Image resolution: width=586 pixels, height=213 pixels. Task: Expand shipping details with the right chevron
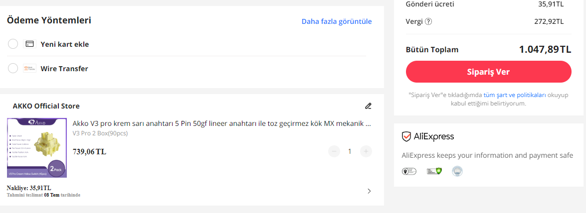click(x=369, y=191)
